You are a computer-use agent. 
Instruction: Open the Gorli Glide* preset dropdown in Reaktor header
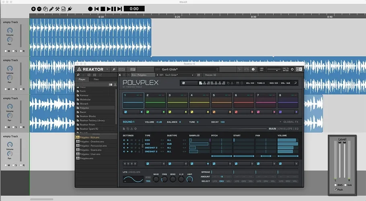click(x=187, y=69)
